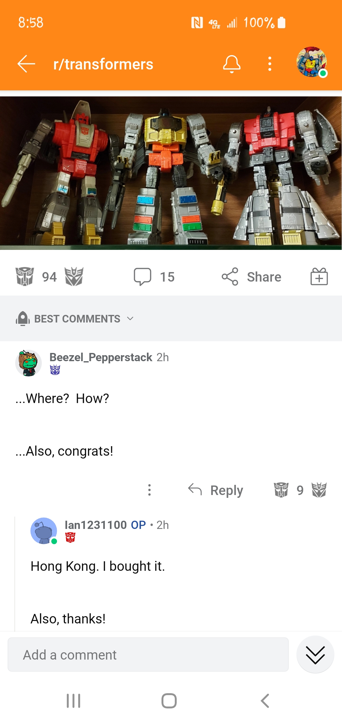Tap the notification bell icon
342x723 pixels.
(232, 64)
